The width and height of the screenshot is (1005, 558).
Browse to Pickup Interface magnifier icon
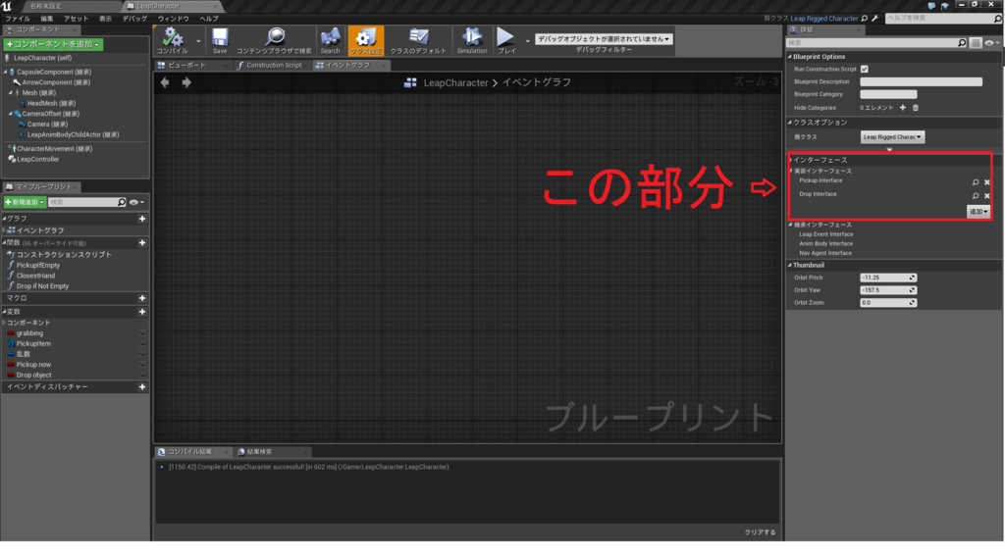976,182
